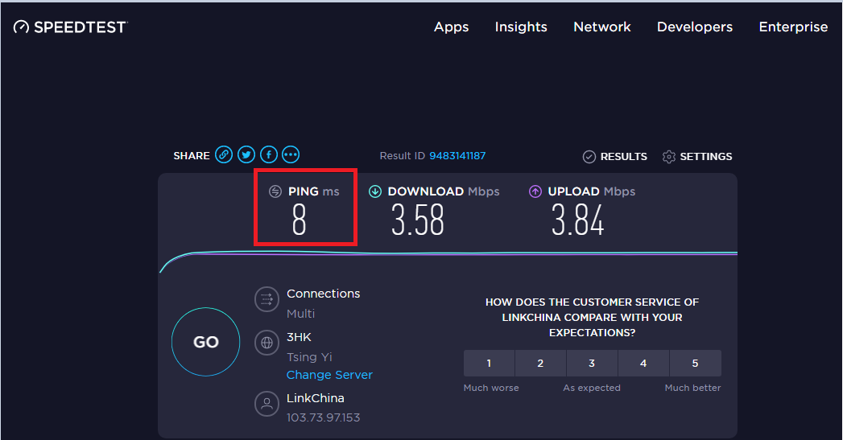
Task: Click the Change Server link
Action: [329, 375]
